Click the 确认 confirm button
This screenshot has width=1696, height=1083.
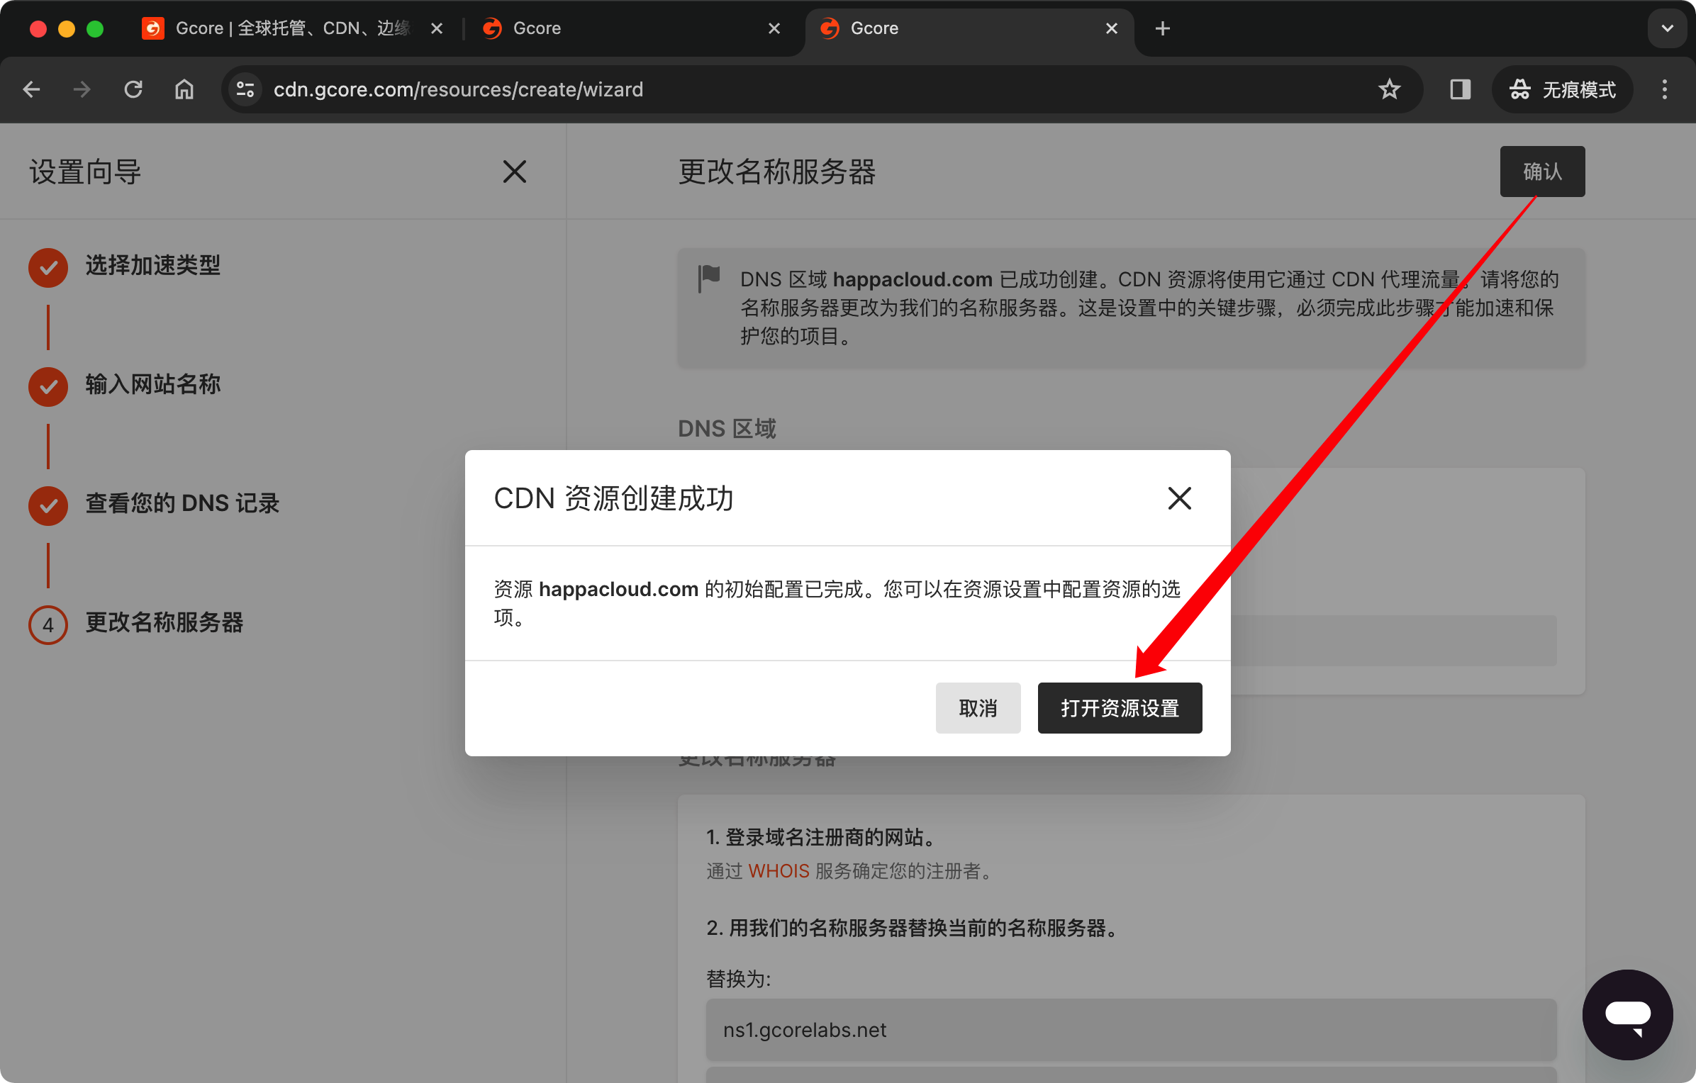pyautogui.click(x=1542, y=172)
